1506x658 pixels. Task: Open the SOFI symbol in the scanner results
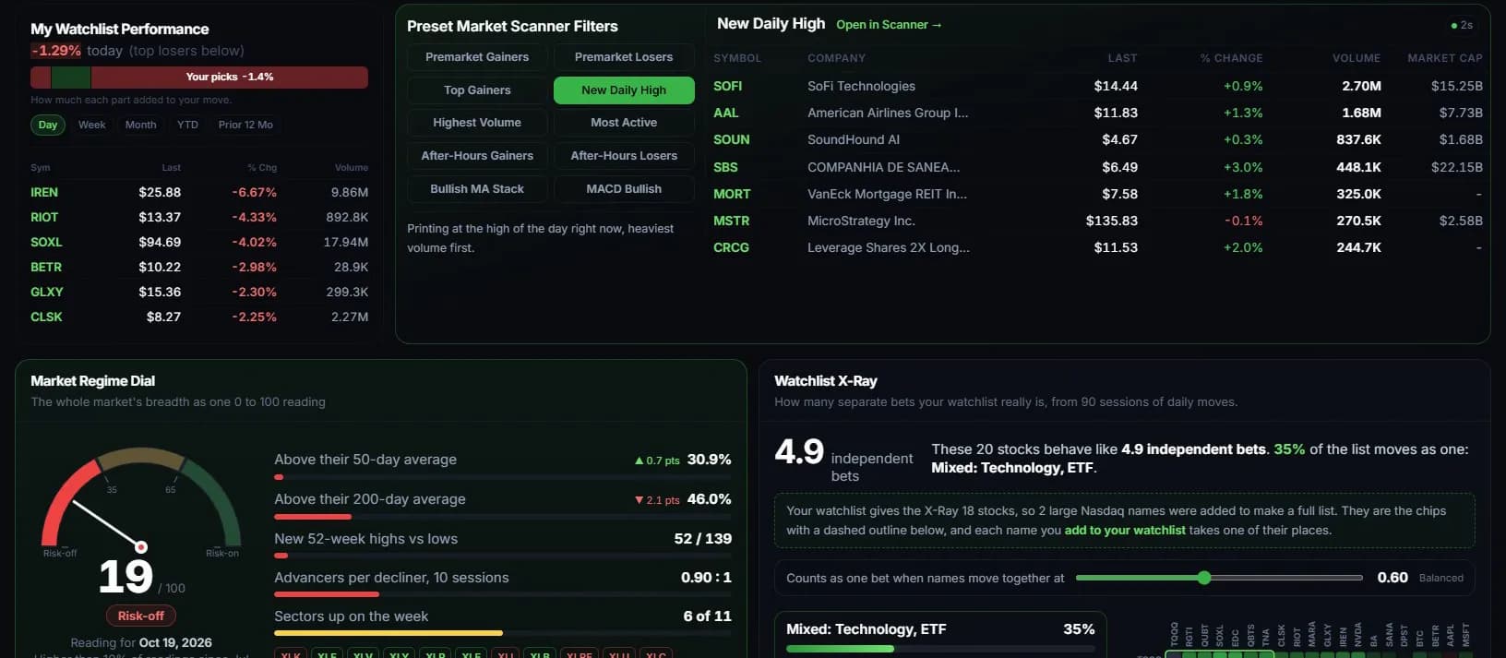coord(727,86)
